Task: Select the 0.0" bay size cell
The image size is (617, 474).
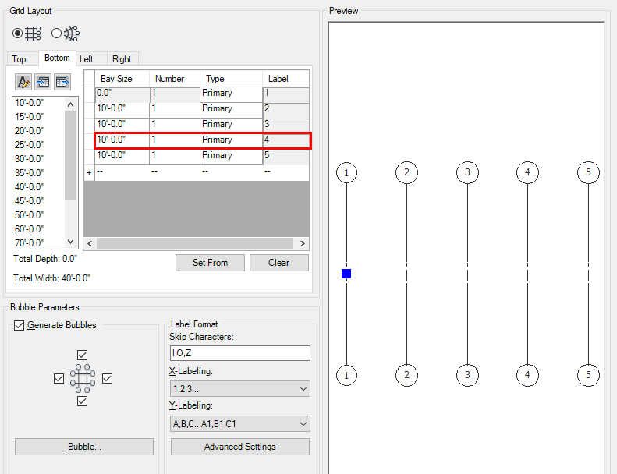Action: click(122, 94)
